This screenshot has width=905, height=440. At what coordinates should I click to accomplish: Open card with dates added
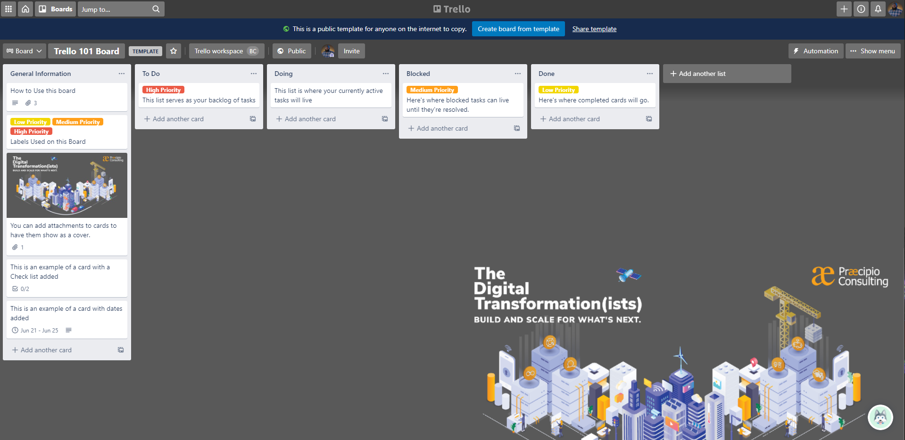click(x=67, y=320)
